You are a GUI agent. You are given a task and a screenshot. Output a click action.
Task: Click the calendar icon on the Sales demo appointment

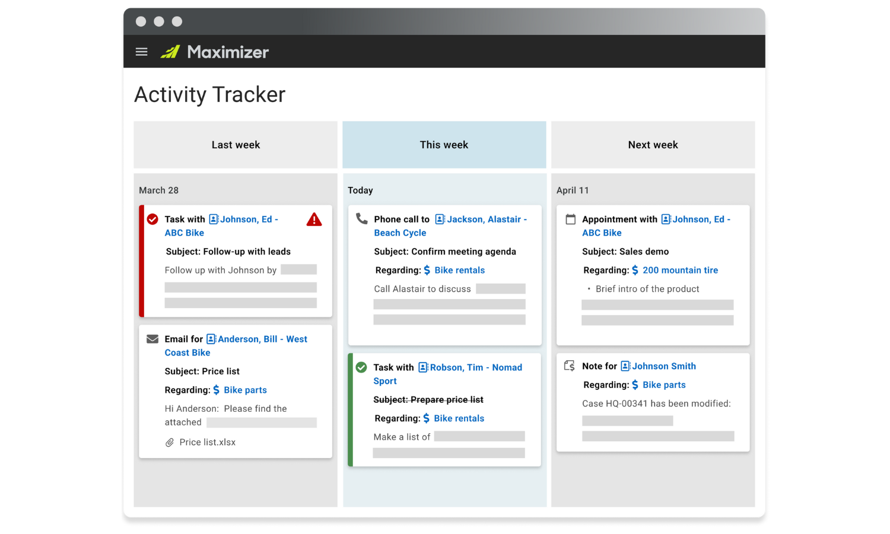click(570, 219)
